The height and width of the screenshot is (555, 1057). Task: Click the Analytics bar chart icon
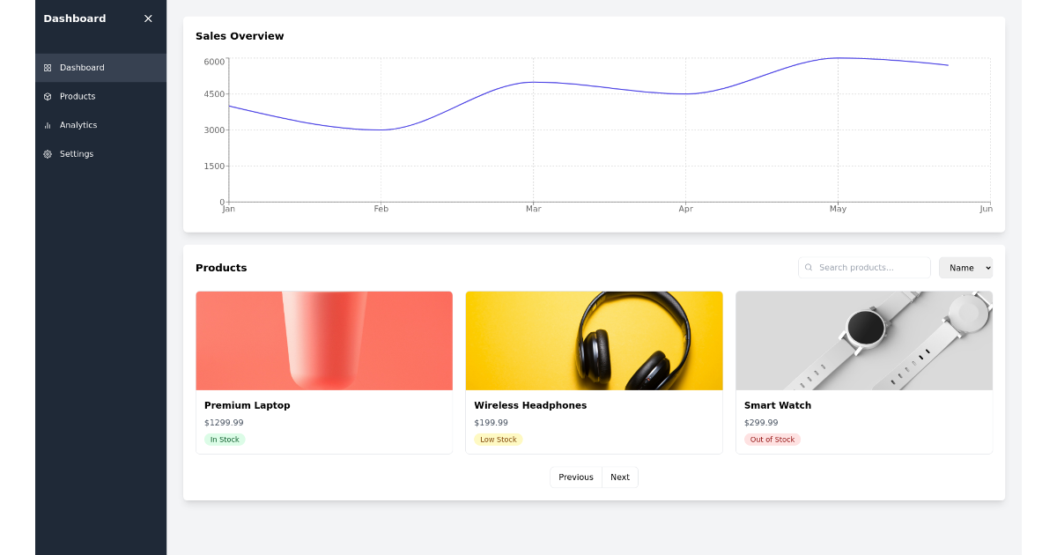(48, 125)
